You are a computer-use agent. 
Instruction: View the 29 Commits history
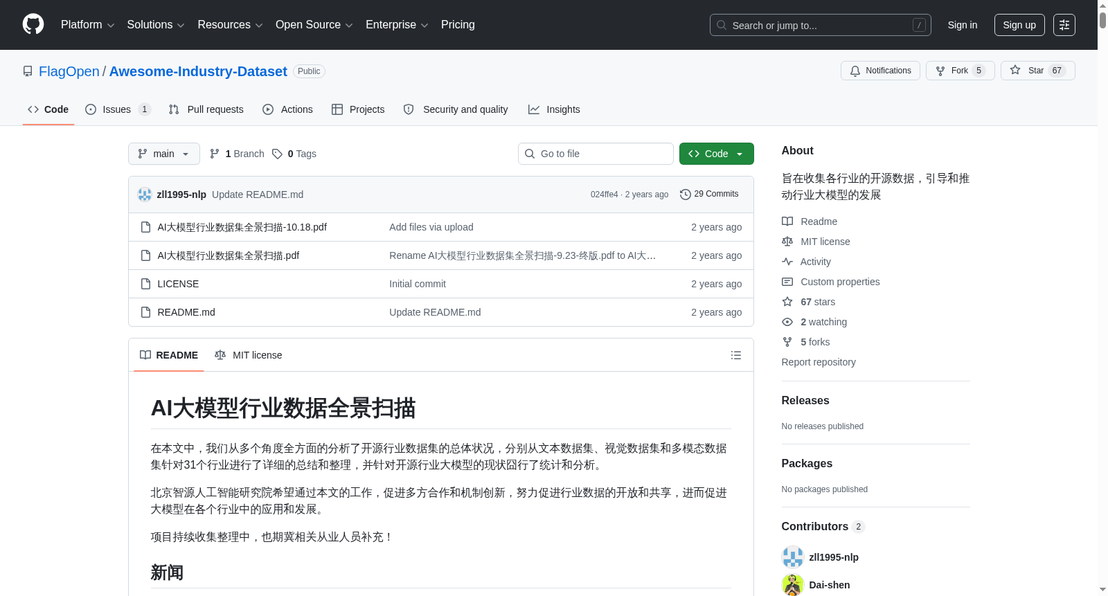point(709,194)
